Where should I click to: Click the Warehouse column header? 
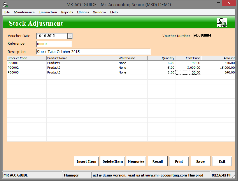(x=133, y=58)
